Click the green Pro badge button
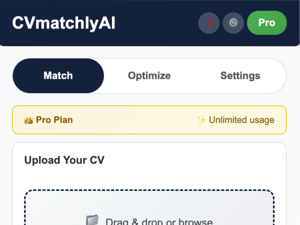300x225 pixels. coord(267,22)
